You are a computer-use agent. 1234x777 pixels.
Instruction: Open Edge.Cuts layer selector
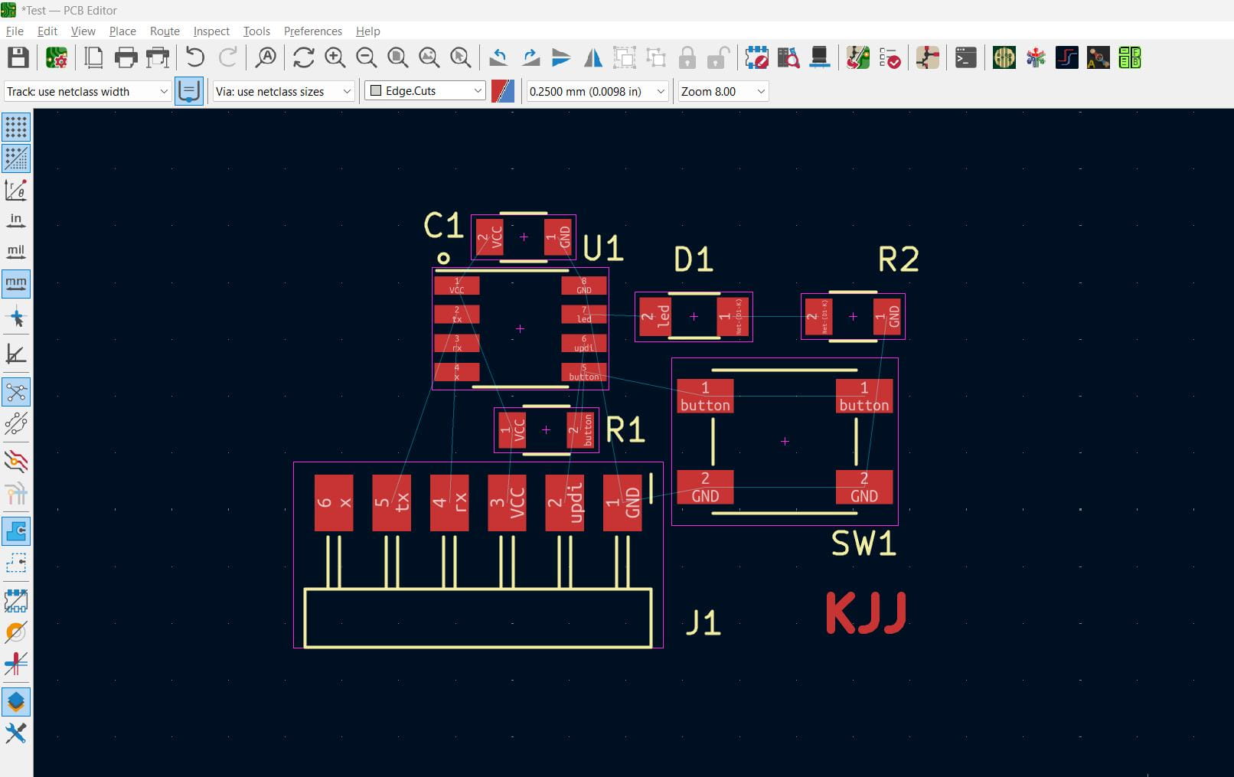pos(425,90)
